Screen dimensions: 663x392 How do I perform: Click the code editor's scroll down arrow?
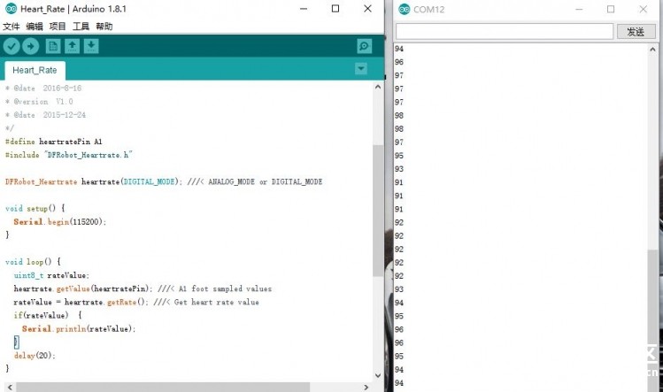pos(378,375)
